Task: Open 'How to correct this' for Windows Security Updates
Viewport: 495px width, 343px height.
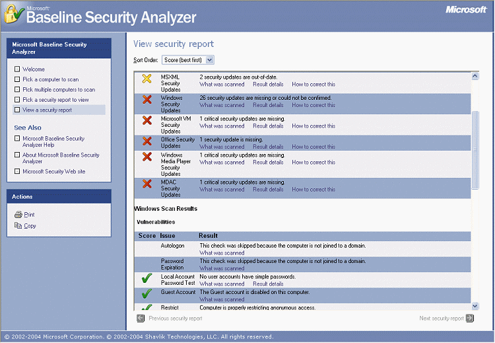Action: click(313, 105)
